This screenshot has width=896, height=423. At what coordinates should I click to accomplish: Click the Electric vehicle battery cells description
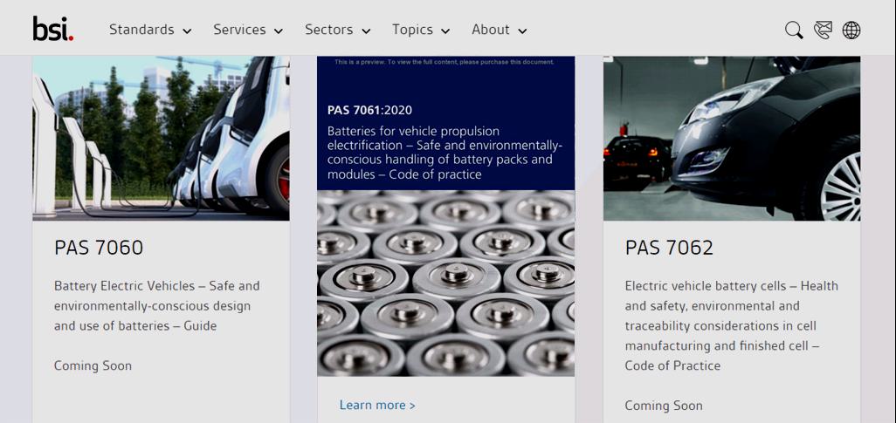(731, 325)
